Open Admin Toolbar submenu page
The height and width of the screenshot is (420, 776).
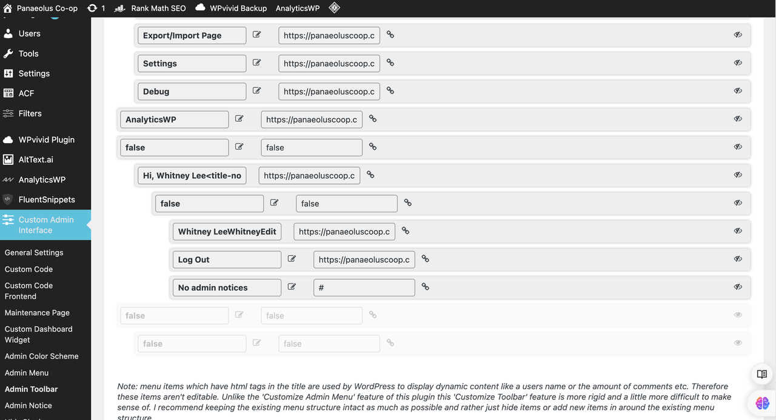32,389
